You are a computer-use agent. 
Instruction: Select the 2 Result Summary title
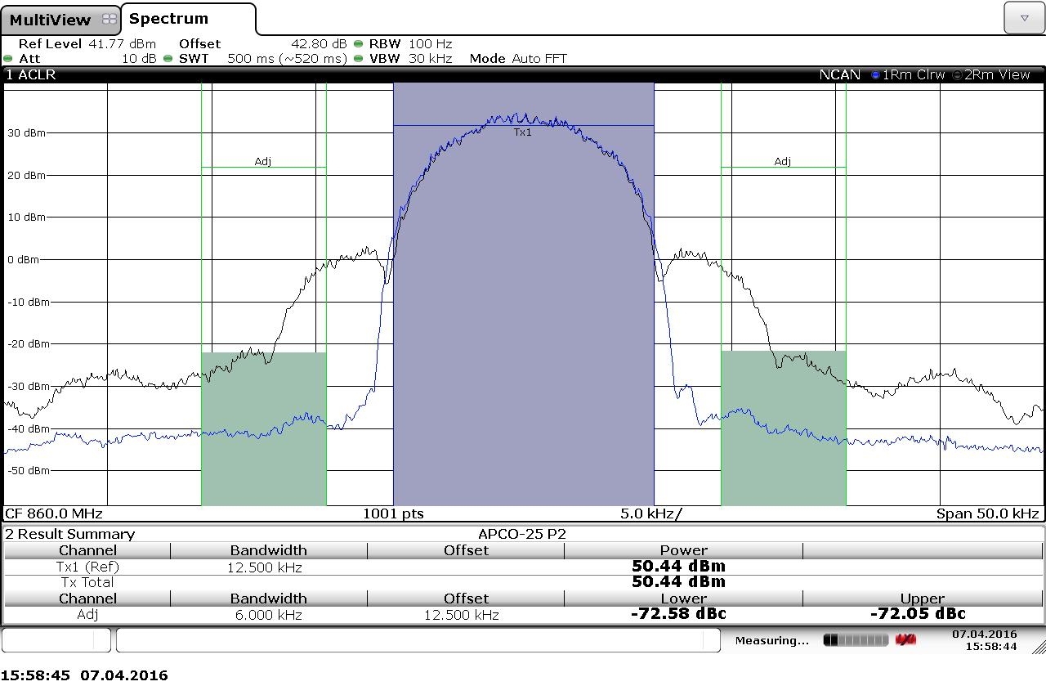(x=70, y=534)
